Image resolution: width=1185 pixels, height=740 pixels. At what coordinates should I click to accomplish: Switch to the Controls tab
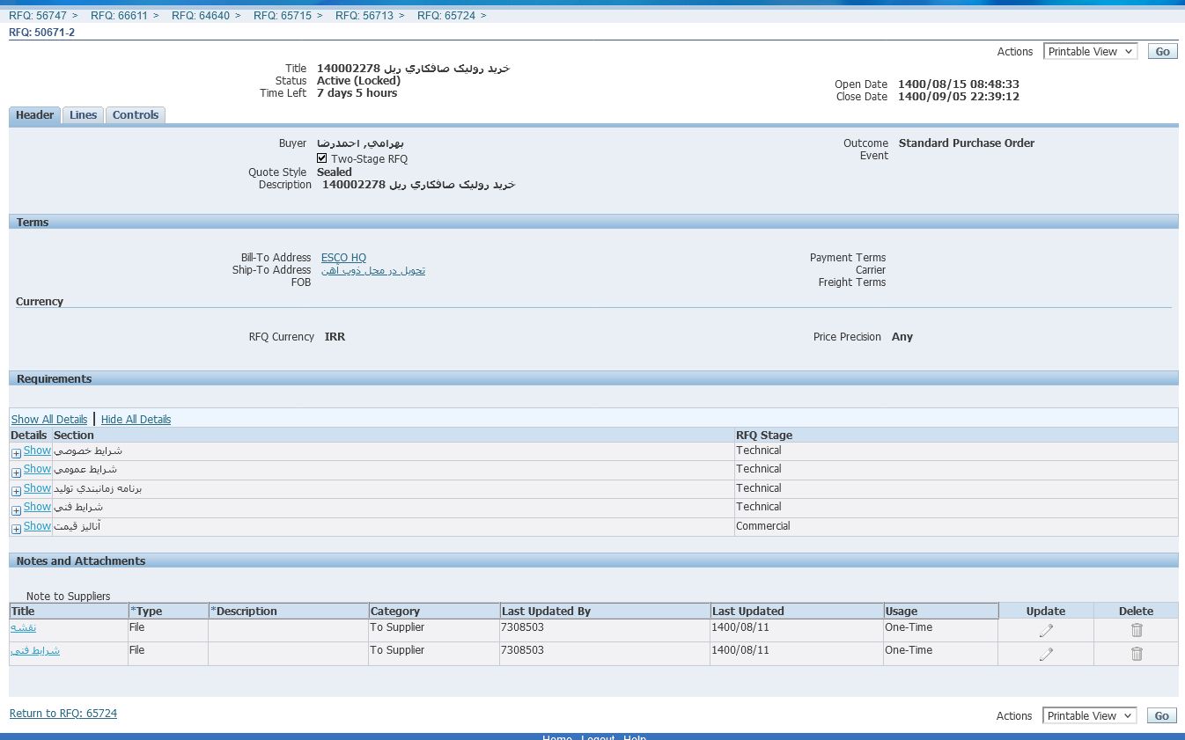[136, 115]
